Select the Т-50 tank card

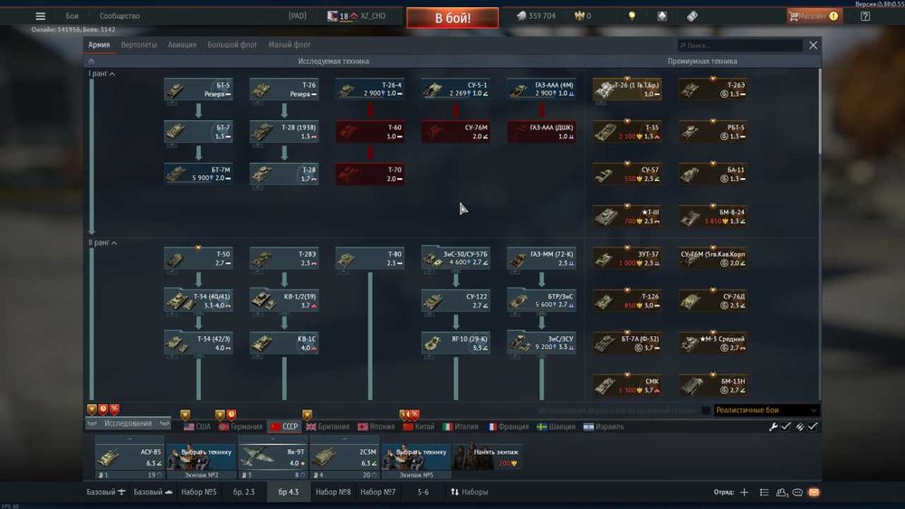(x=198, y=259)
